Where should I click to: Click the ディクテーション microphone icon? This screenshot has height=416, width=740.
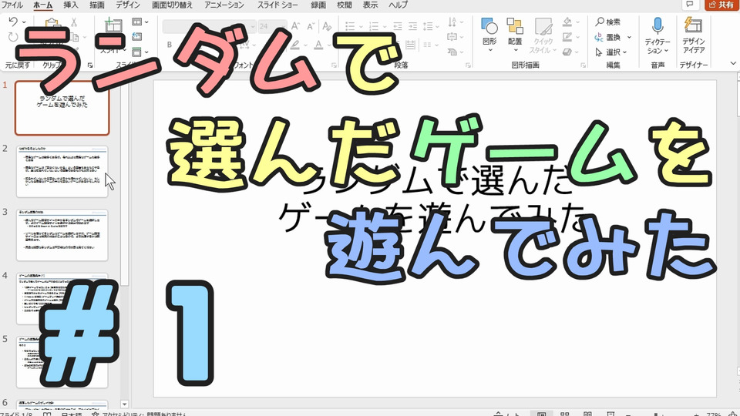(x=658, y=25)
